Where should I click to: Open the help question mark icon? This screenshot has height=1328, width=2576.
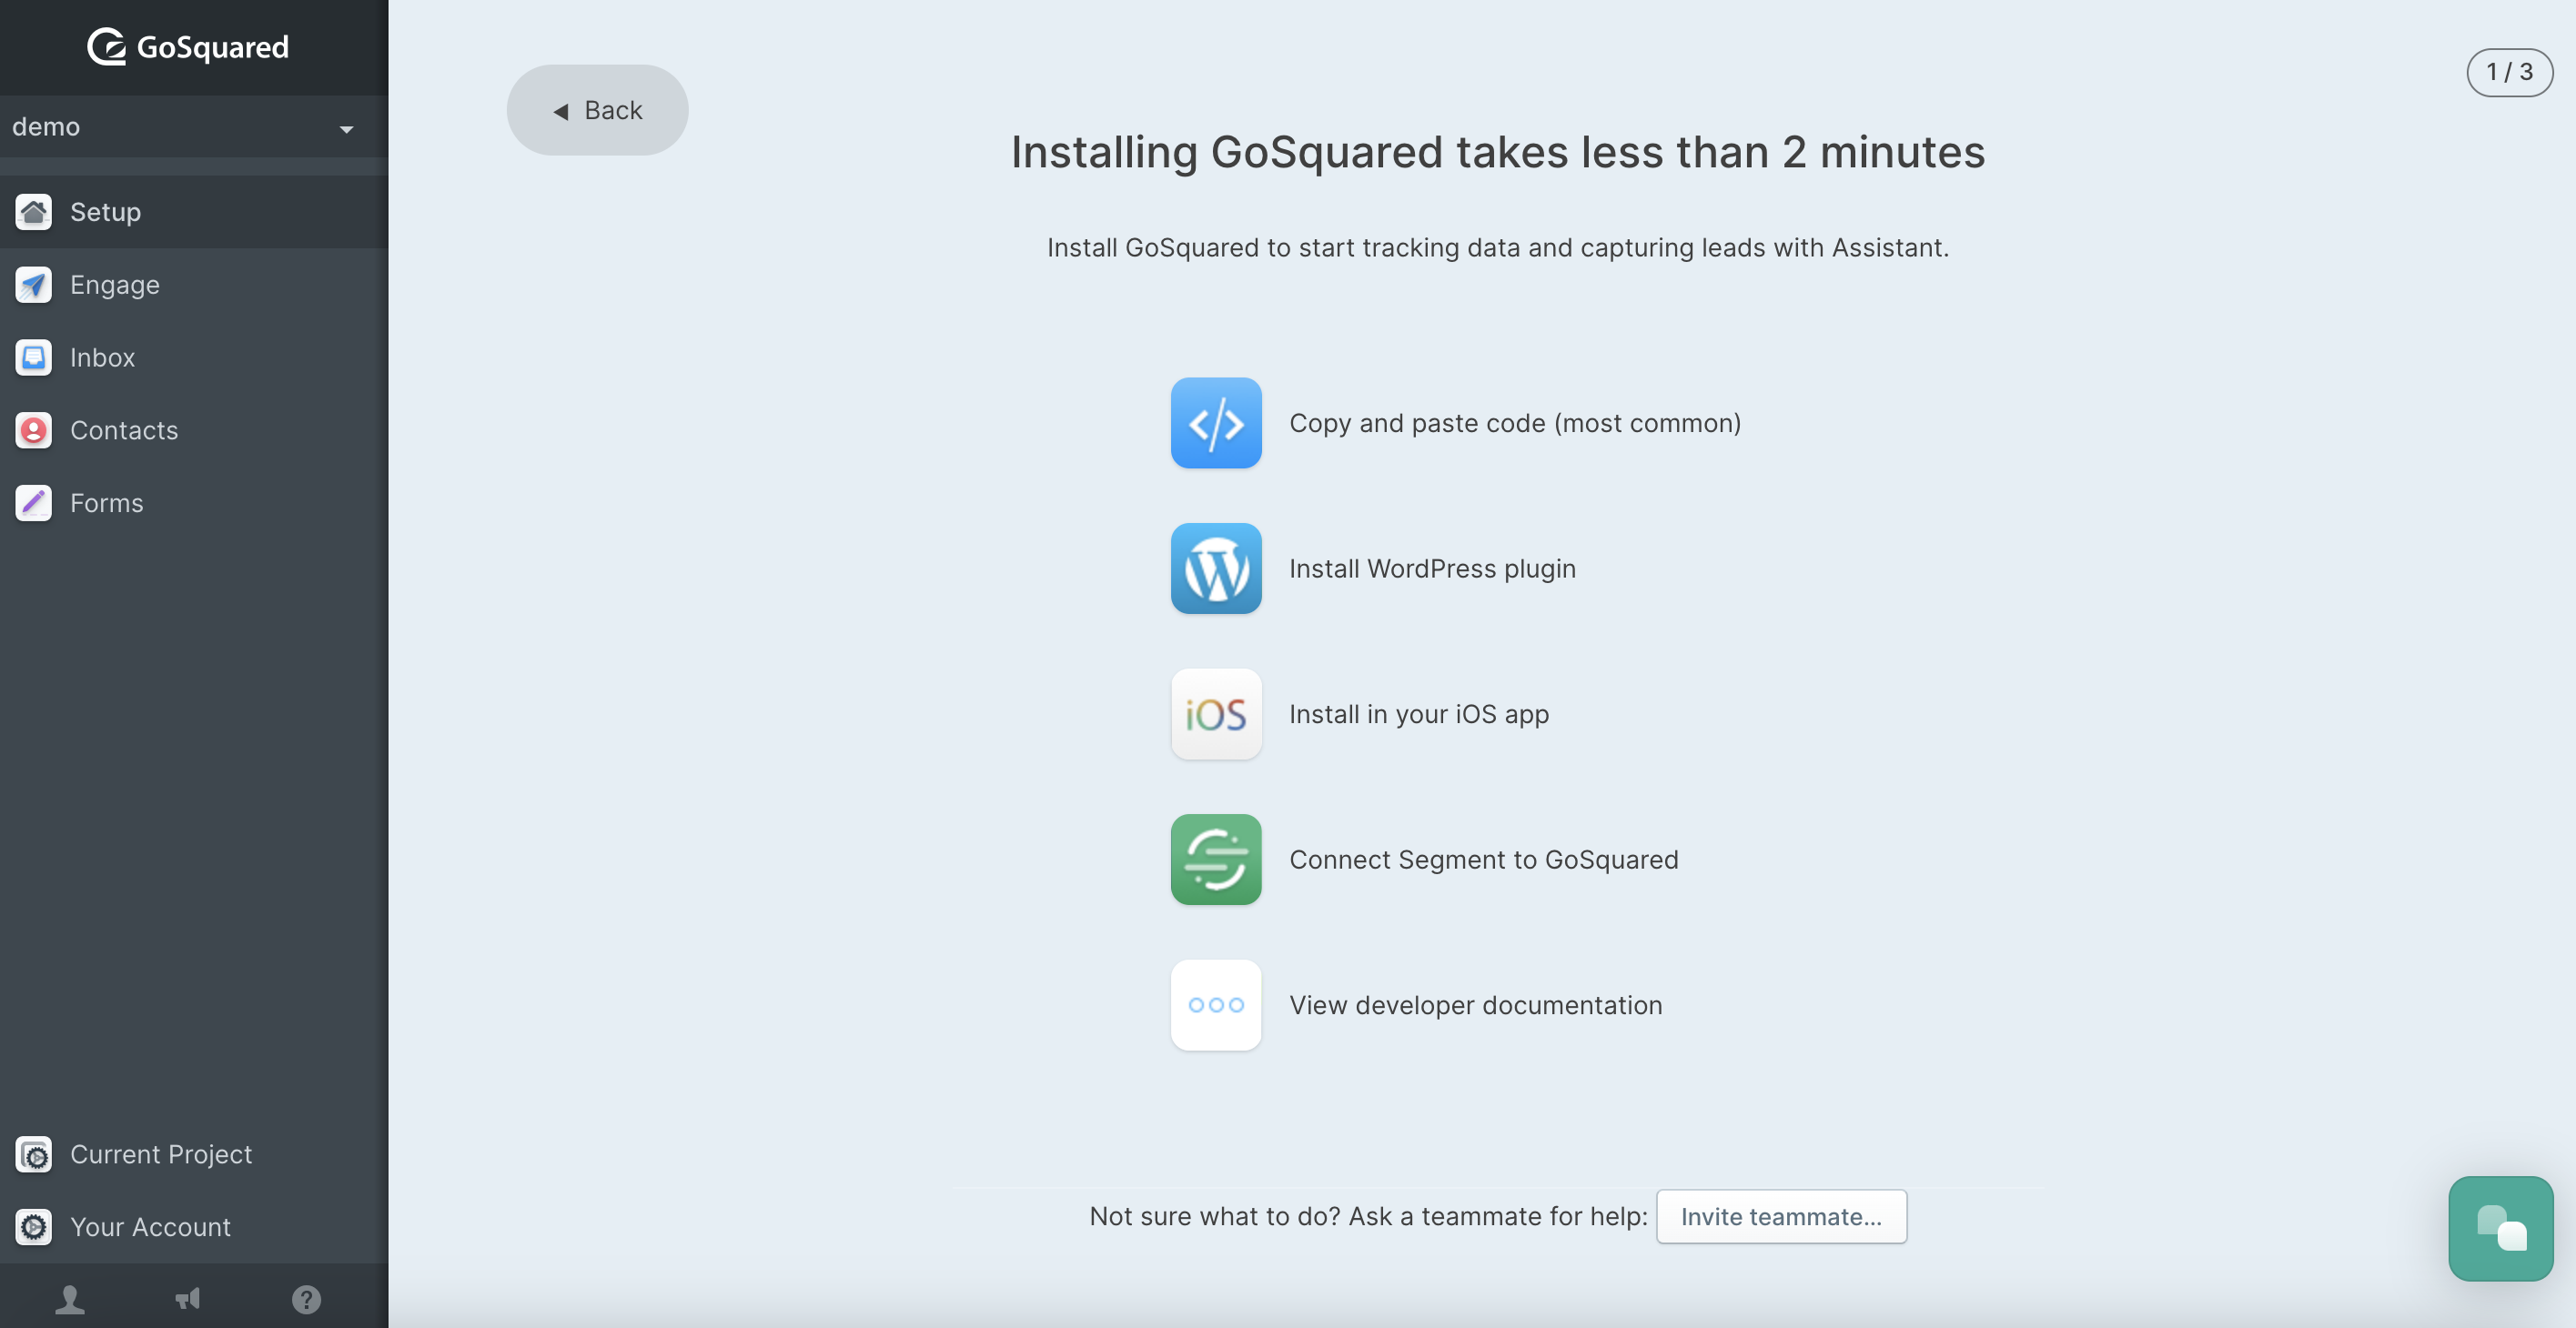click(306, 1299)
